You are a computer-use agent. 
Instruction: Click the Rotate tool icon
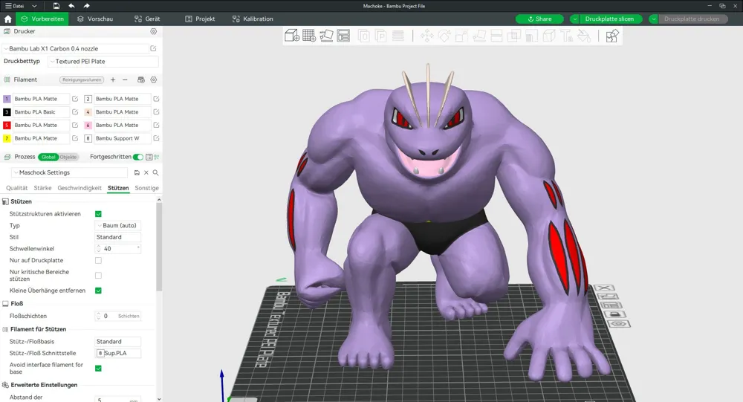point(444,36)
